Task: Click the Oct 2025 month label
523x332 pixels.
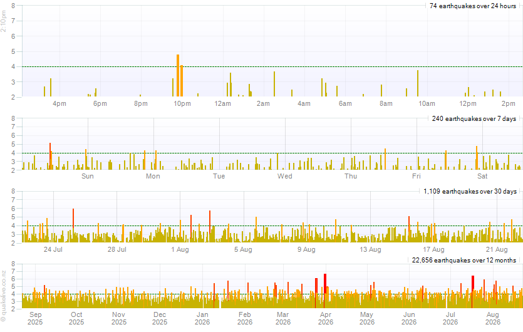Action: tap(76, 318)
